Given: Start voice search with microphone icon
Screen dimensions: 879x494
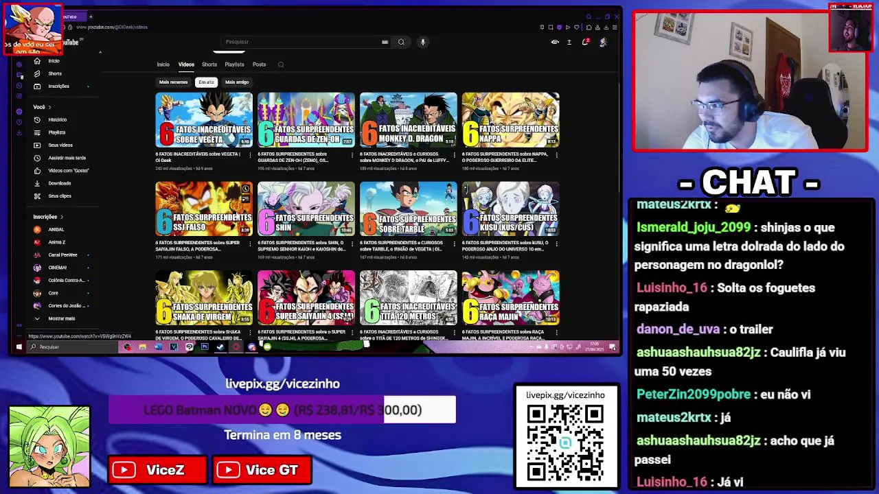Looking at the screenshot, I should (423, 42).
